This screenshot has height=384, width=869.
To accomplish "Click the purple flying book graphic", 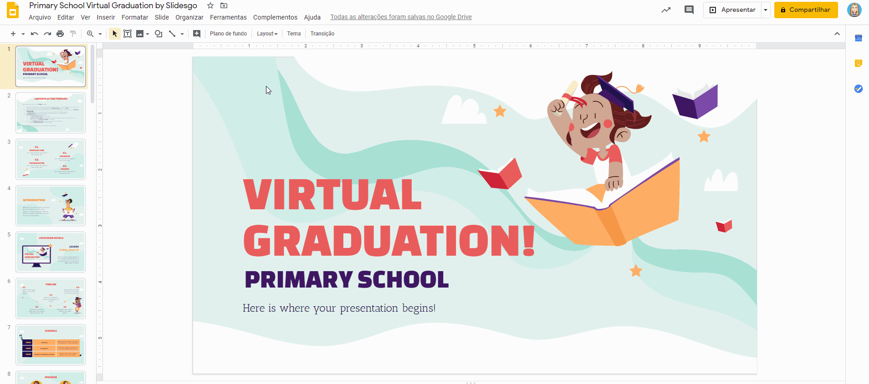I will point(695,101).
